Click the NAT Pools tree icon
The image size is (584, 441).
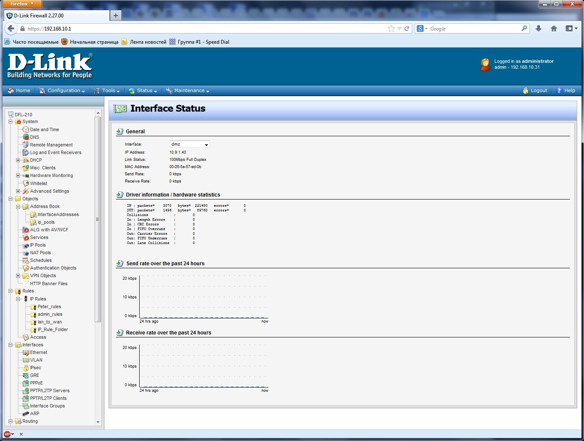[x=26, y=253]
